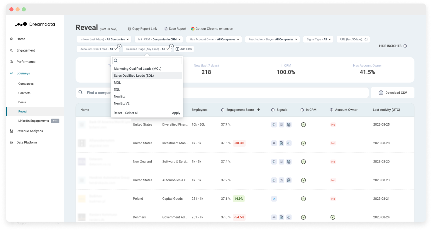Click Add Filter button

pos(184,49)
